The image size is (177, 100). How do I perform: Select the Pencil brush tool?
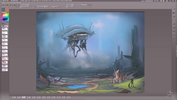pos(5,33)
